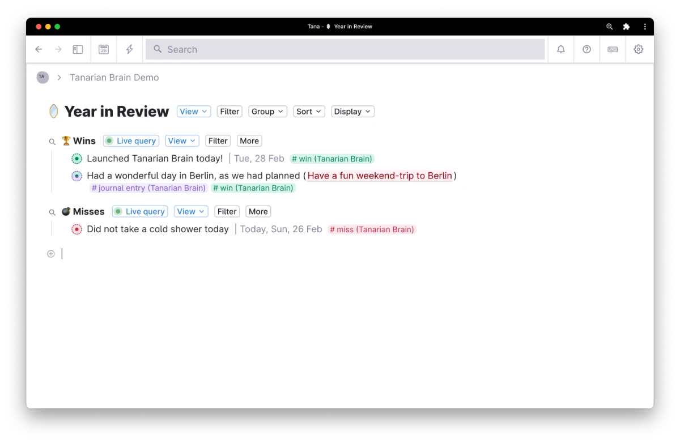Click More button in Misses row
The width and height of the screenshot is (680, 443).
[x=258, y=211]
